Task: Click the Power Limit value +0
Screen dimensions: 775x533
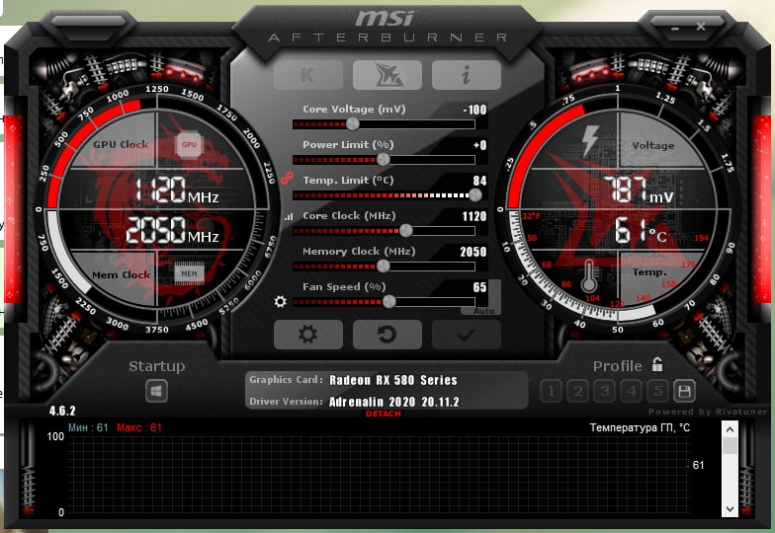Action: click(x=479, y=145)
